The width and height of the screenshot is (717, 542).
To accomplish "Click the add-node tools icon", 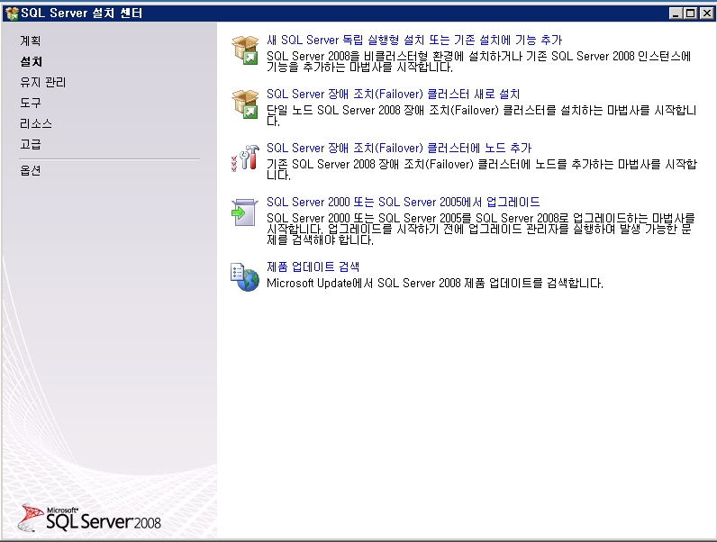I will tap(246, 158).
